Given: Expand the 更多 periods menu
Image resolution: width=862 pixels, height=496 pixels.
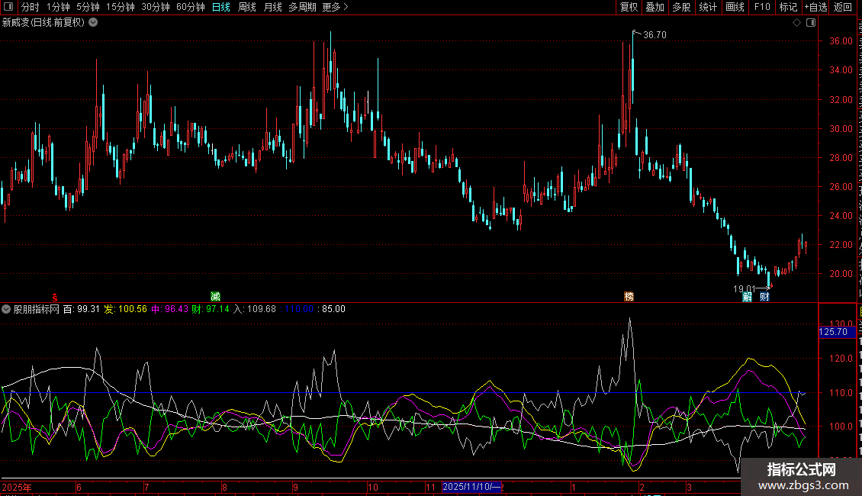Looking at the screenshot, I should tap(335, 7).
